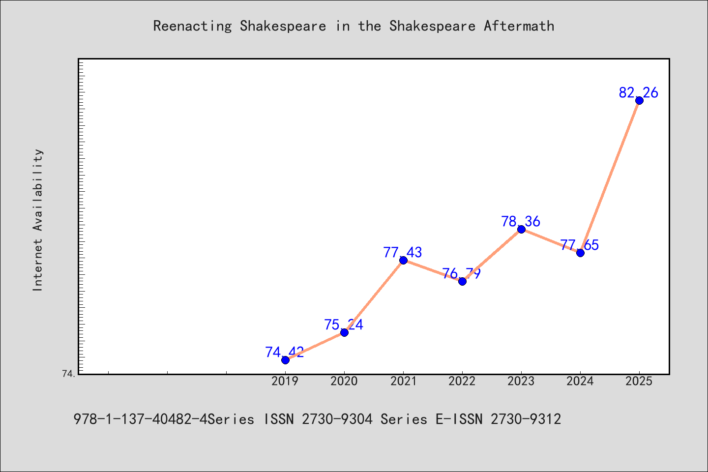
Task: Click the 77.43 data label
Action: (x=403, y=252)
